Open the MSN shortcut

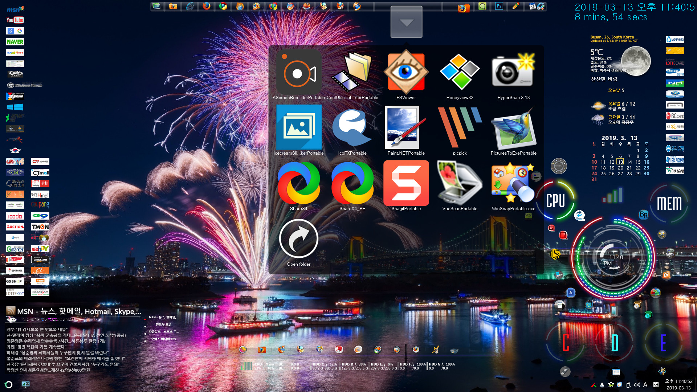point(15,9)
